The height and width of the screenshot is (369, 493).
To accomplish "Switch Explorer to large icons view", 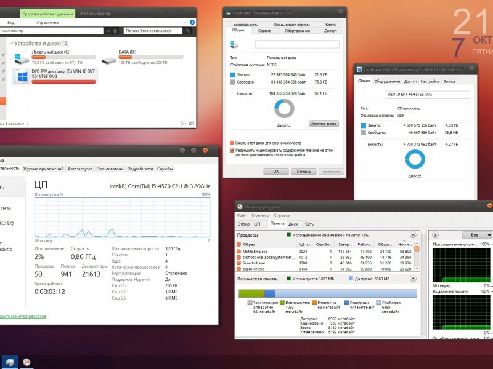I will click(x=191, y=124).
